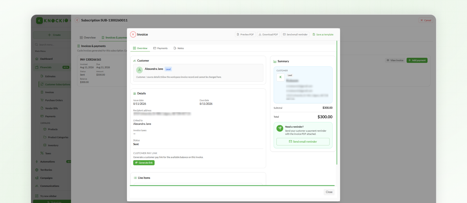Click the Campaigns megaphone icon
This screenshot has width=467, height=203.
point(37,178)
